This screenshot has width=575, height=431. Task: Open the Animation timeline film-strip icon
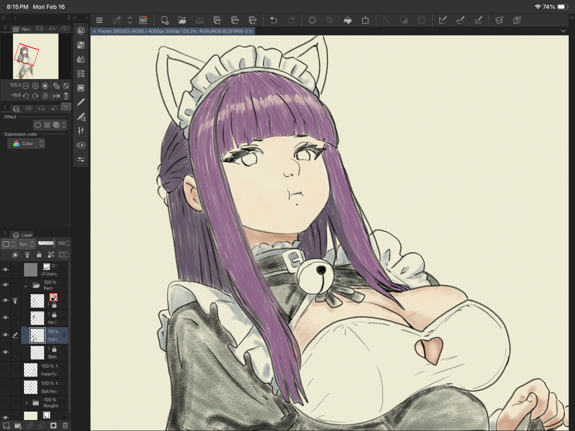click(80, 88)
